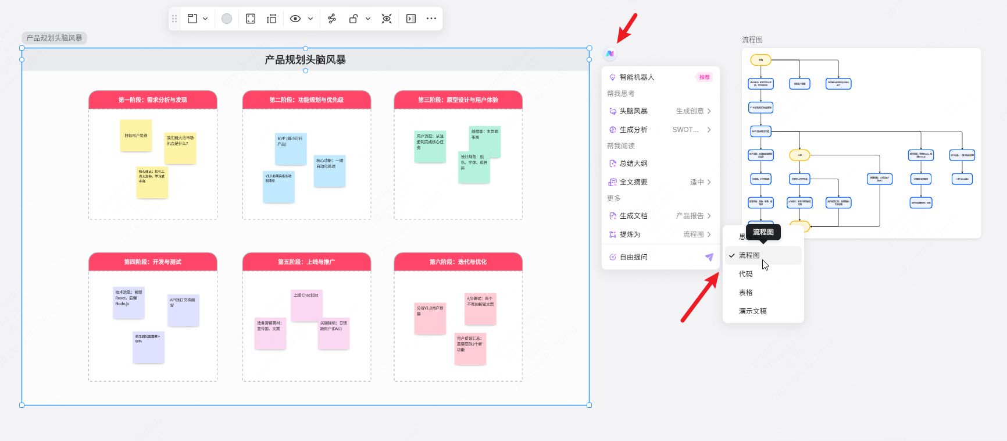The image size is (1007, 441).
Task: Click the 总结大纲 document icon
Action: 612,163
